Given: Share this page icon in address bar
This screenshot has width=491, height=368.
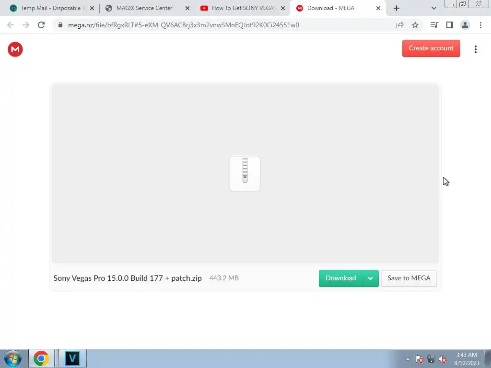Looking at the screenshot, I should [400, 25].
